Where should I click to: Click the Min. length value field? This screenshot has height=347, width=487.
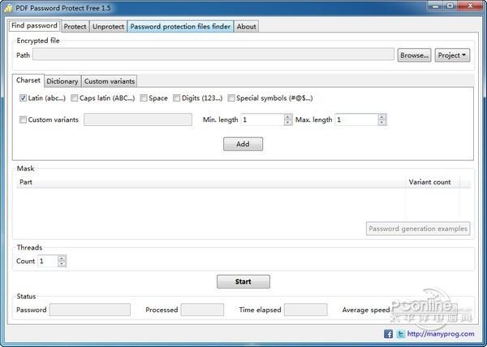point(262,119)
